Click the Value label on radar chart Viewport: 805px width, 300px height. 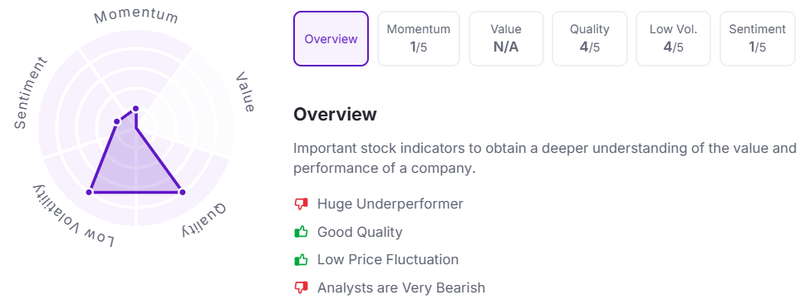(245, 92)
